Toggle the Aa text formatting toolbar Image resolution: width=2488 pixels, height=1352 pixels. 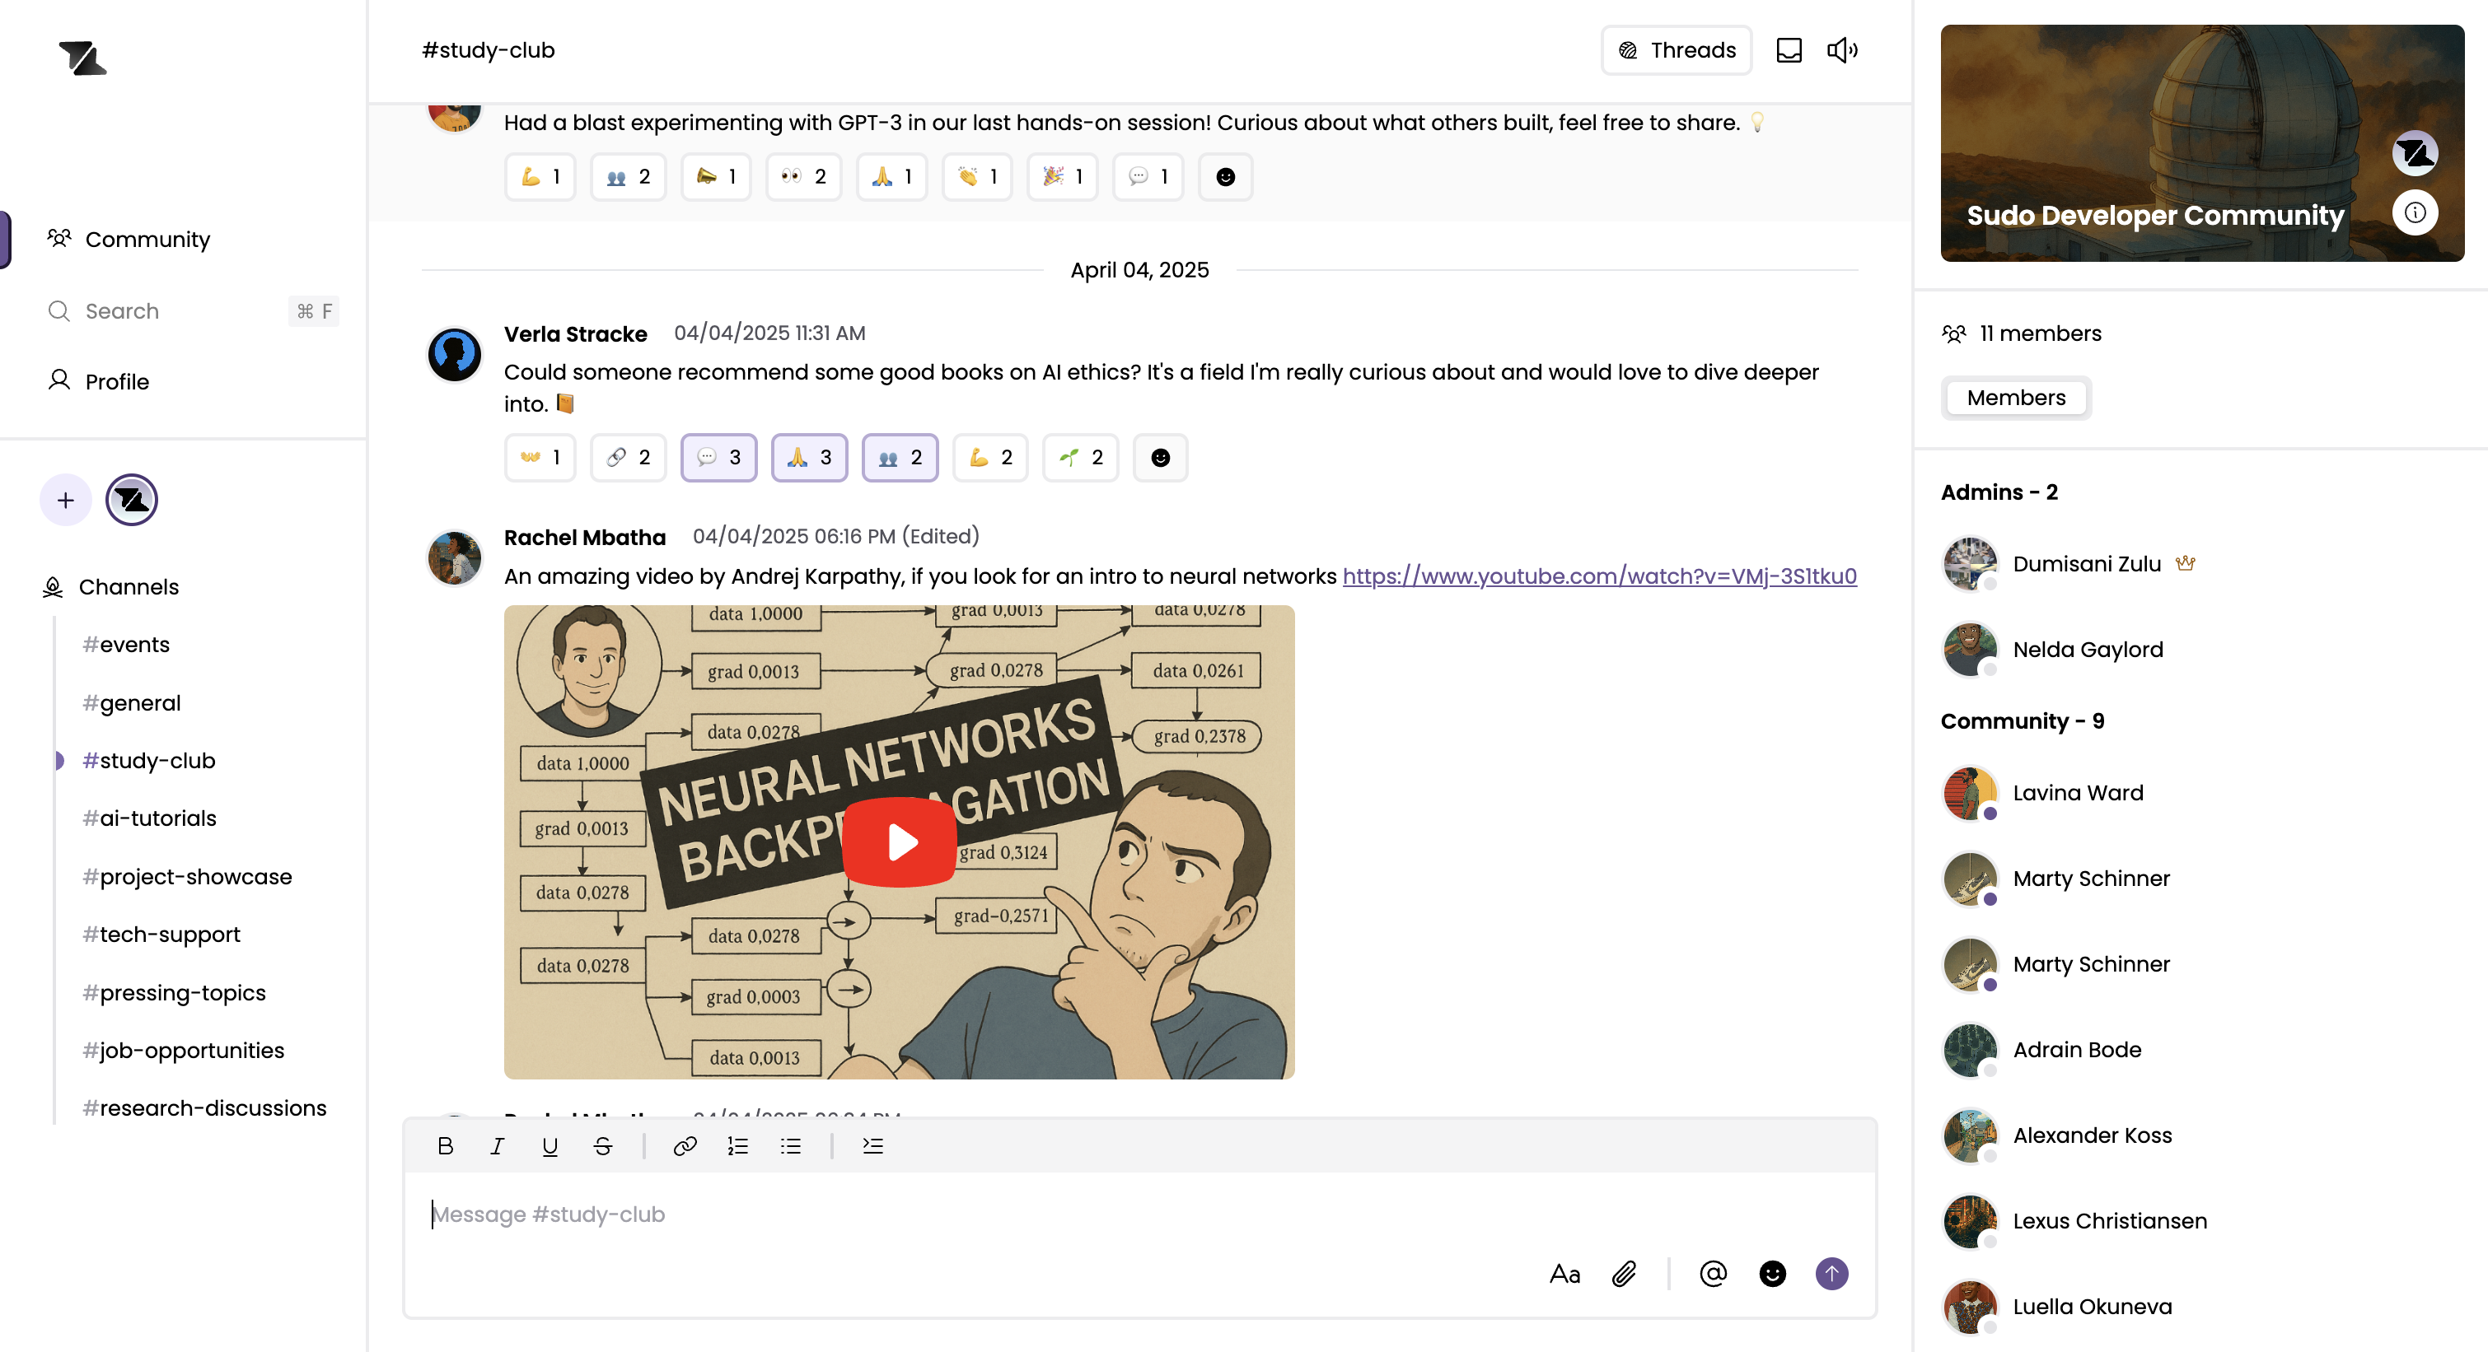point(1564,1274)
